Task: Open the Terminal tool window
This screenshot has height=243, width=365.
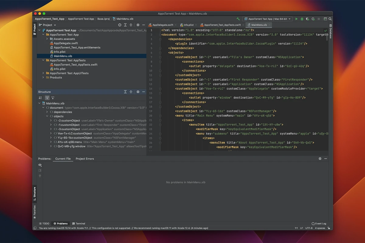Action: 78,224
